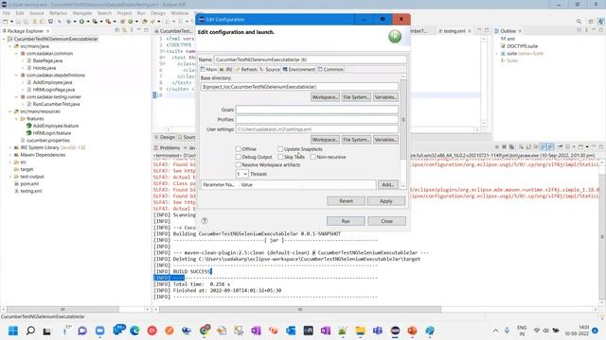Click the New toolbar icon in Eclipse
This screenshot has width=606, height=340.
tap(6, 22)
